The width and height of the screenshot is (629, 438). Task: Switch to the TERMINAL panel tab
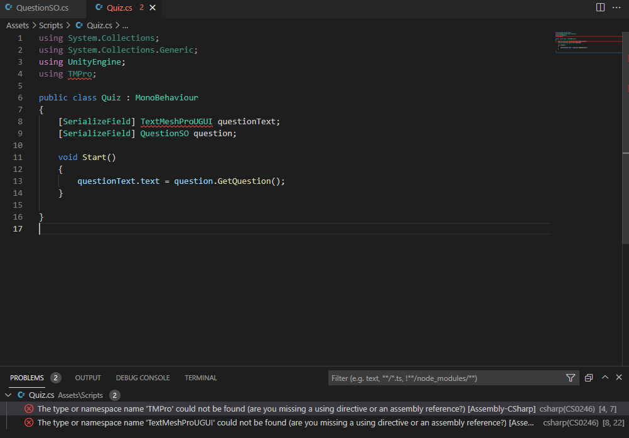click(x=201, y=378)
